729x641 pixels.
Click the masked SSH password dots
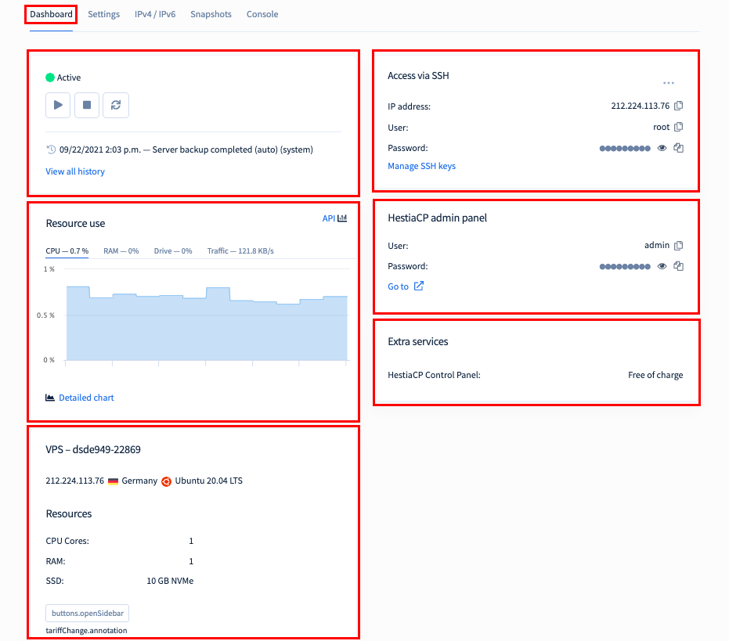click(x=625, y=148)
